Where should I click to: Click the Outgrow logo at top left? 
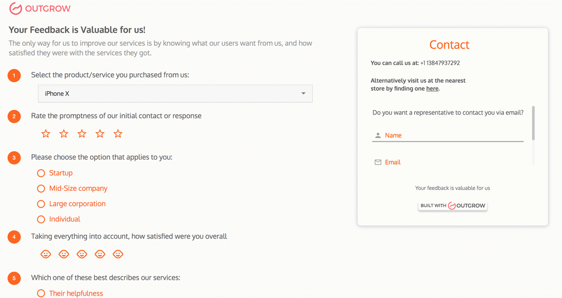coord(40,9)
